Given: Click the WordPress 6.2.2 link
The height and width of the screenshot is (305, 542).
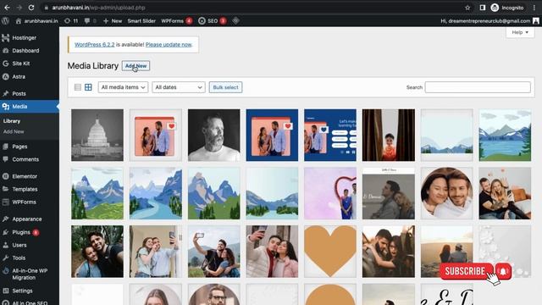Looking at the screenshot, I should tap(94, 45).
